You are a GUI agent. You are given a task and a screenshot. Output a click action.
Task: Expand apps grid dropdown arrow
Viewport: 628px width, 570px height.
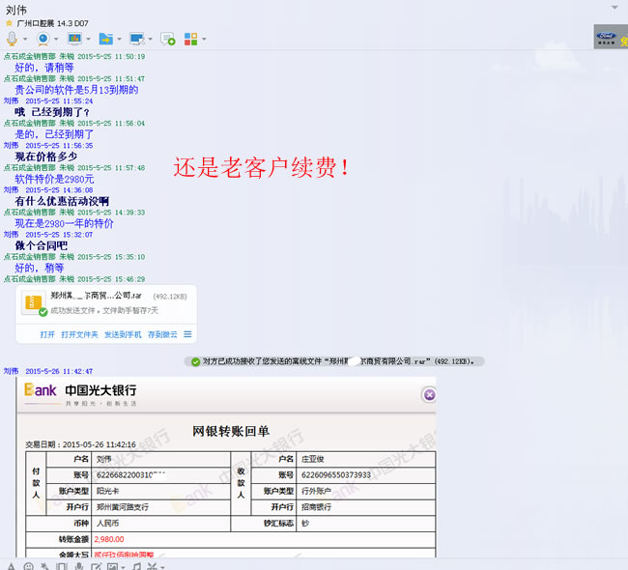[x=204, y=40]
